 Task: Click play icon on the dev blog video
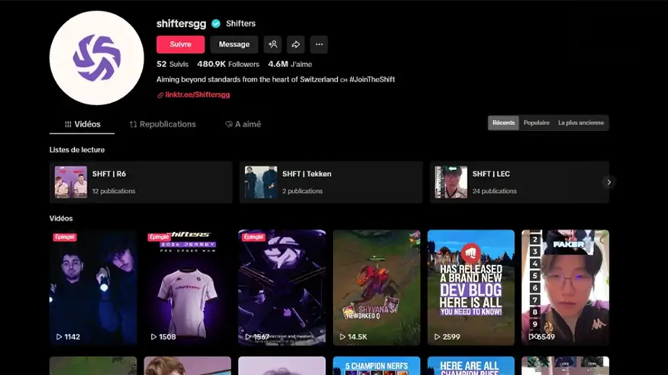[437, 336]
